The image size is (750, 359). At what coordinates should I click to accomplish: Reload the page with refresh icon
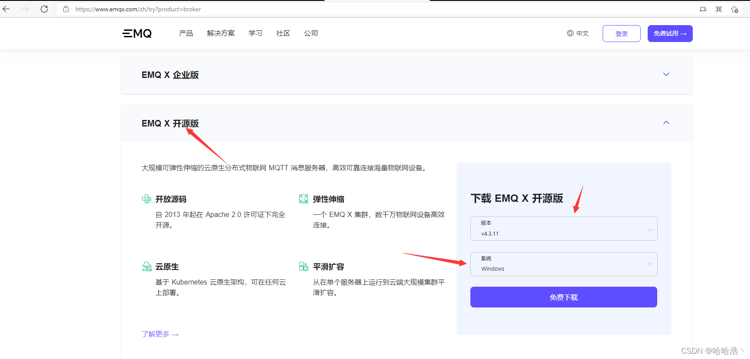click(44, 9)
